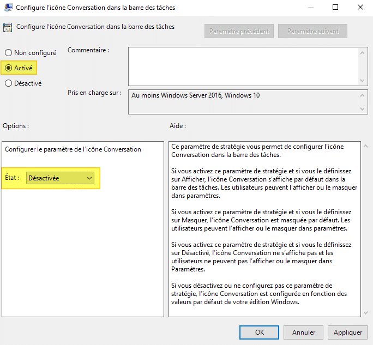Confirm with the OK button
Image resolution: width=373 pixels, height=345 pixels.
pyautogui.click(x=259, y=332)
